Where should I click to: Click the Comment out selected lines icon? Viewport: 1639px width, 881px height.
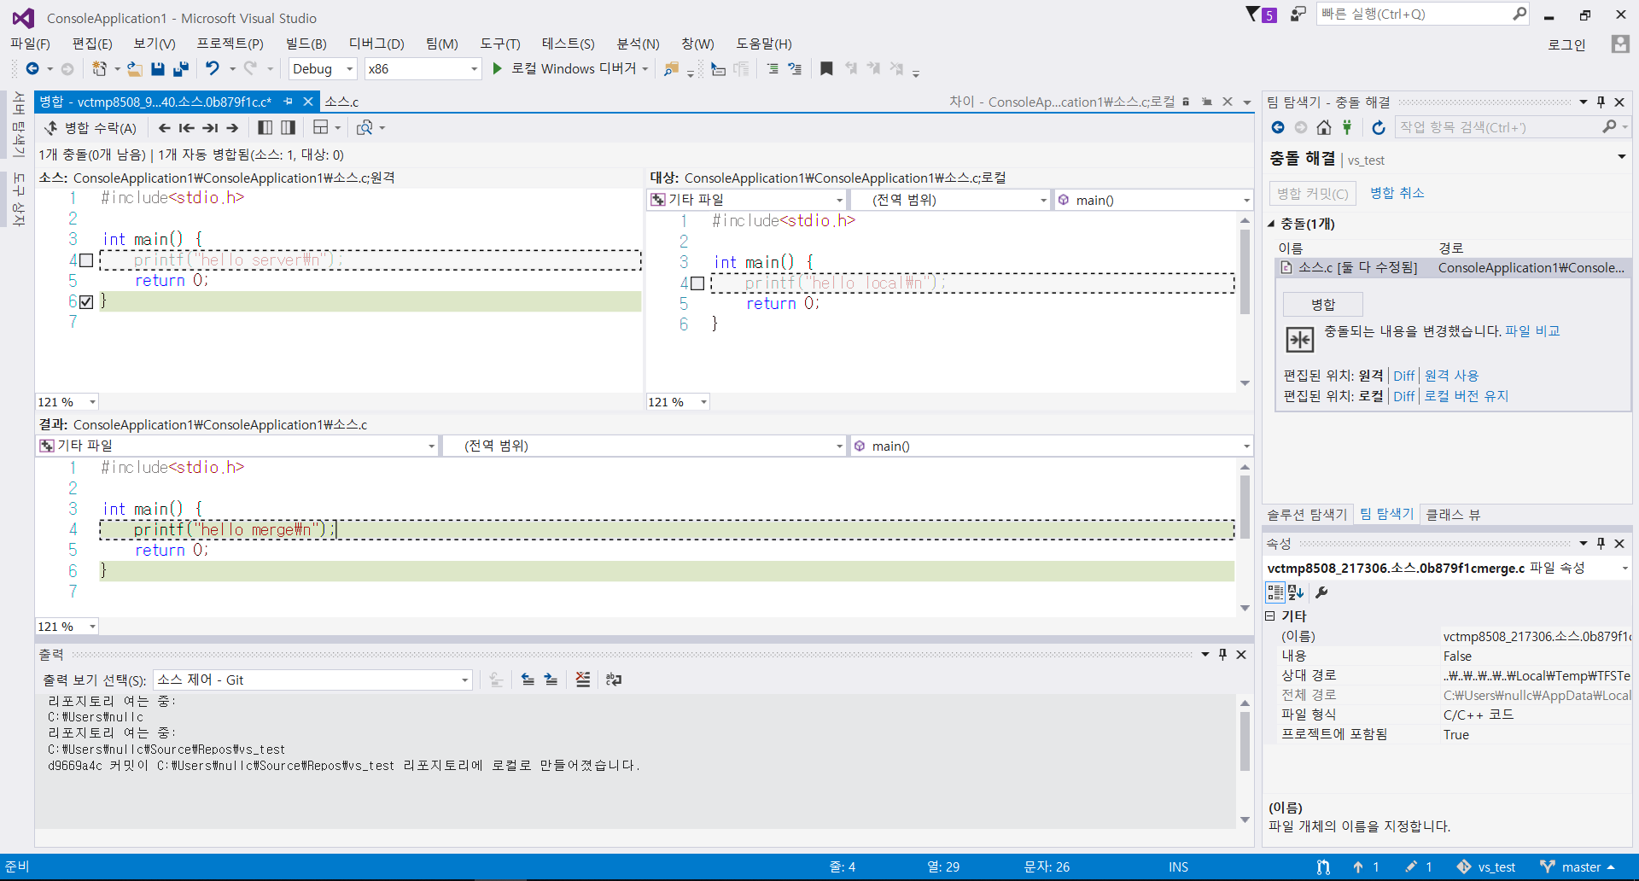[x=772, y=68]
